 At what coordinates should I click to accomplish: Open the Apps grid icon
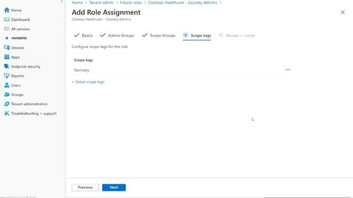7,57
